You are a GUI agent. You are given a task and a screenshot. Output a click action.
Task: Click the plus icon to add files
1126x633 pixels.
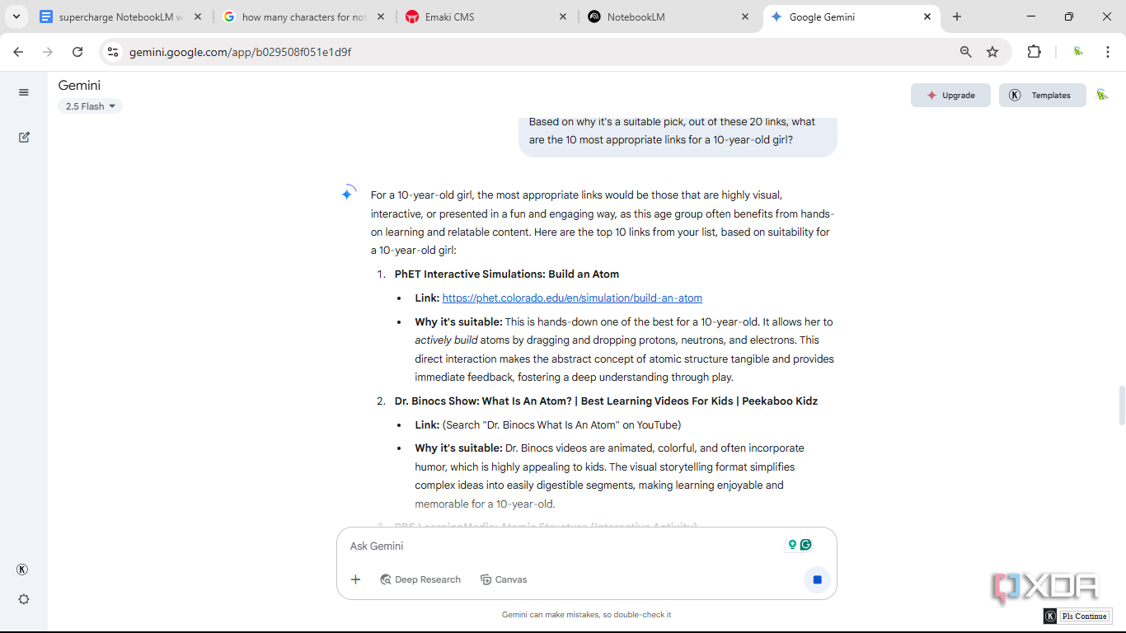(x=356, y=579)
